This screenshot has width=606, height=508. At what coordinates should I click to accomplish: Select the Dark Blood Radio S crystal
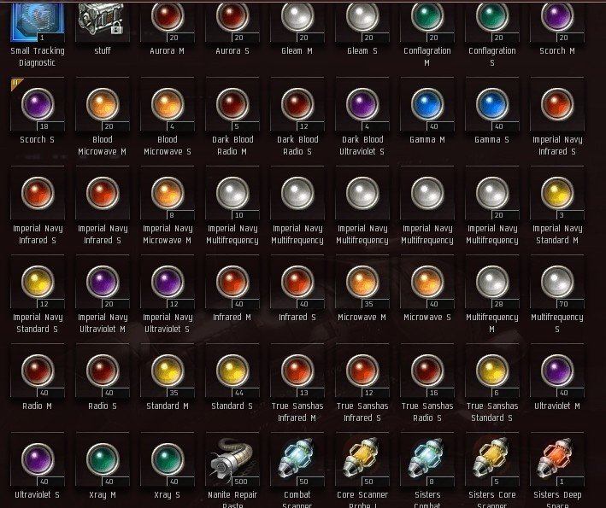click(297, 104)
